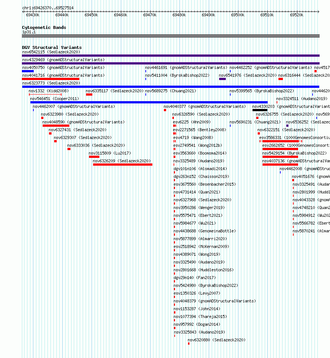Click the 69480k ruler position label

(x=179, y=15)
